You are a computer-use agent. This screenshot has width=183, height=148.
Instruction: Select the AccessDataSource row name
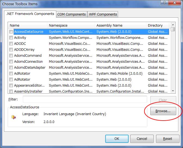(x=29, y=32)
